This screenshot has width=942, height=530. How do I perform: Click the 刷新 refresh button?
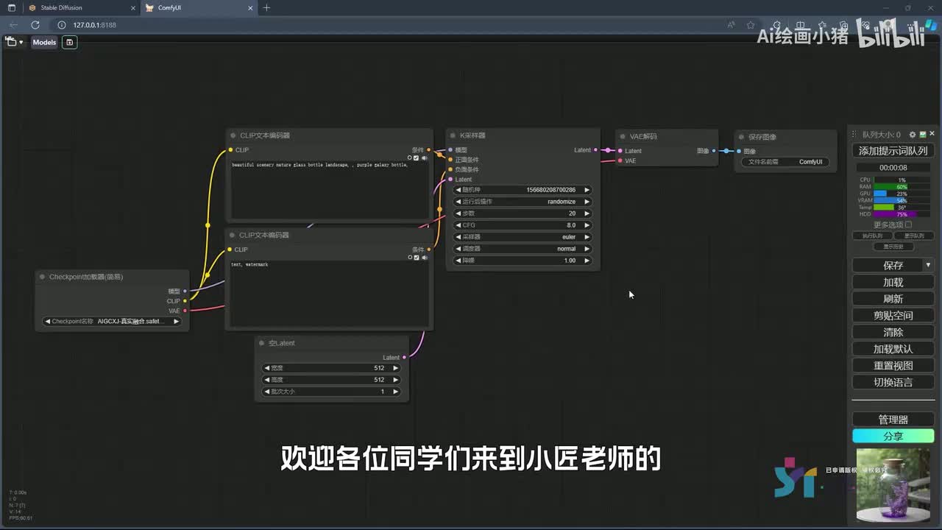(893, 299)
